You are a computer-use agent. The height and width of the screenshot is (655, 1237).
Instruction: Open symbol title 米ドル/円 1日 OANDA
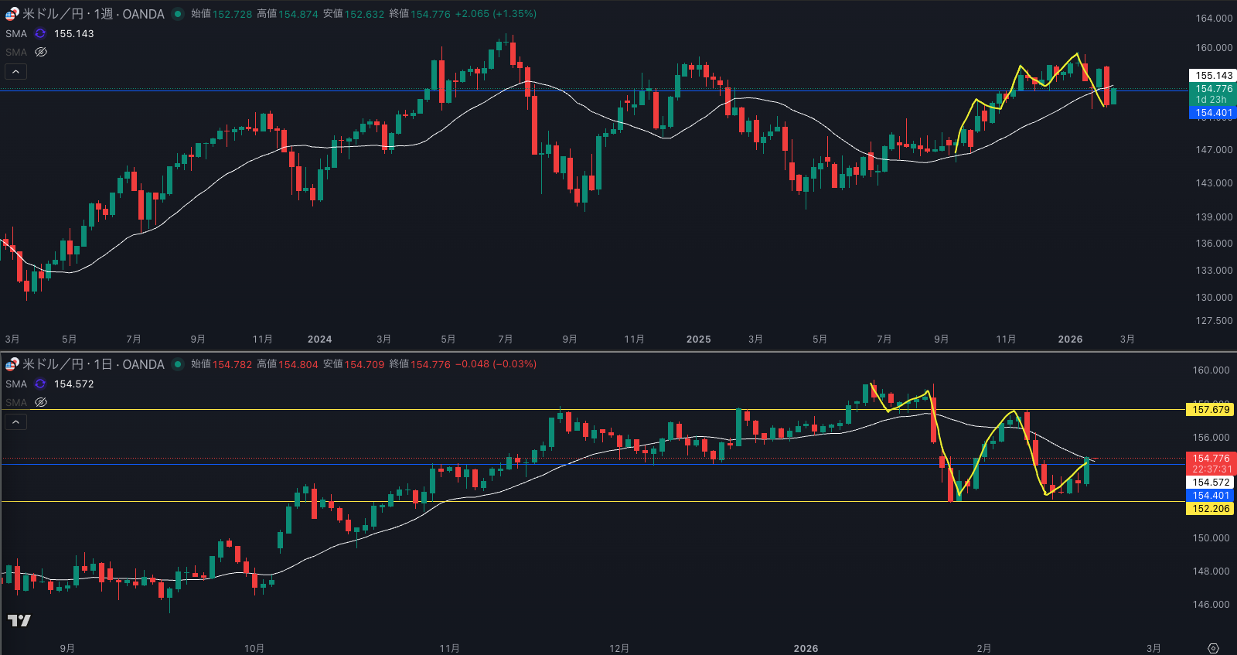pyautogui.click(x=93, y=364)
